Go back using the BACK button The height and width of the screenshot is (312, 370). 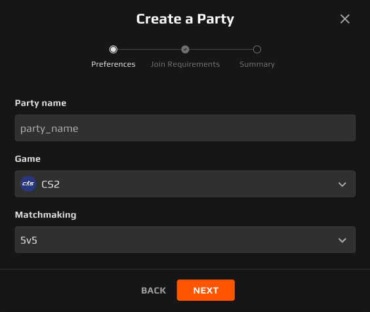coord(154,290)
